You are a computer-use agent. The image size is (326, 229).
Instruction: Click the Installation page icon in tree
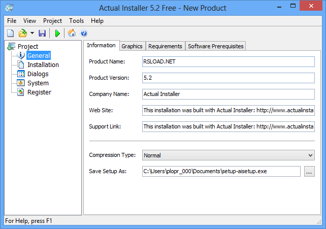(21, 64)
